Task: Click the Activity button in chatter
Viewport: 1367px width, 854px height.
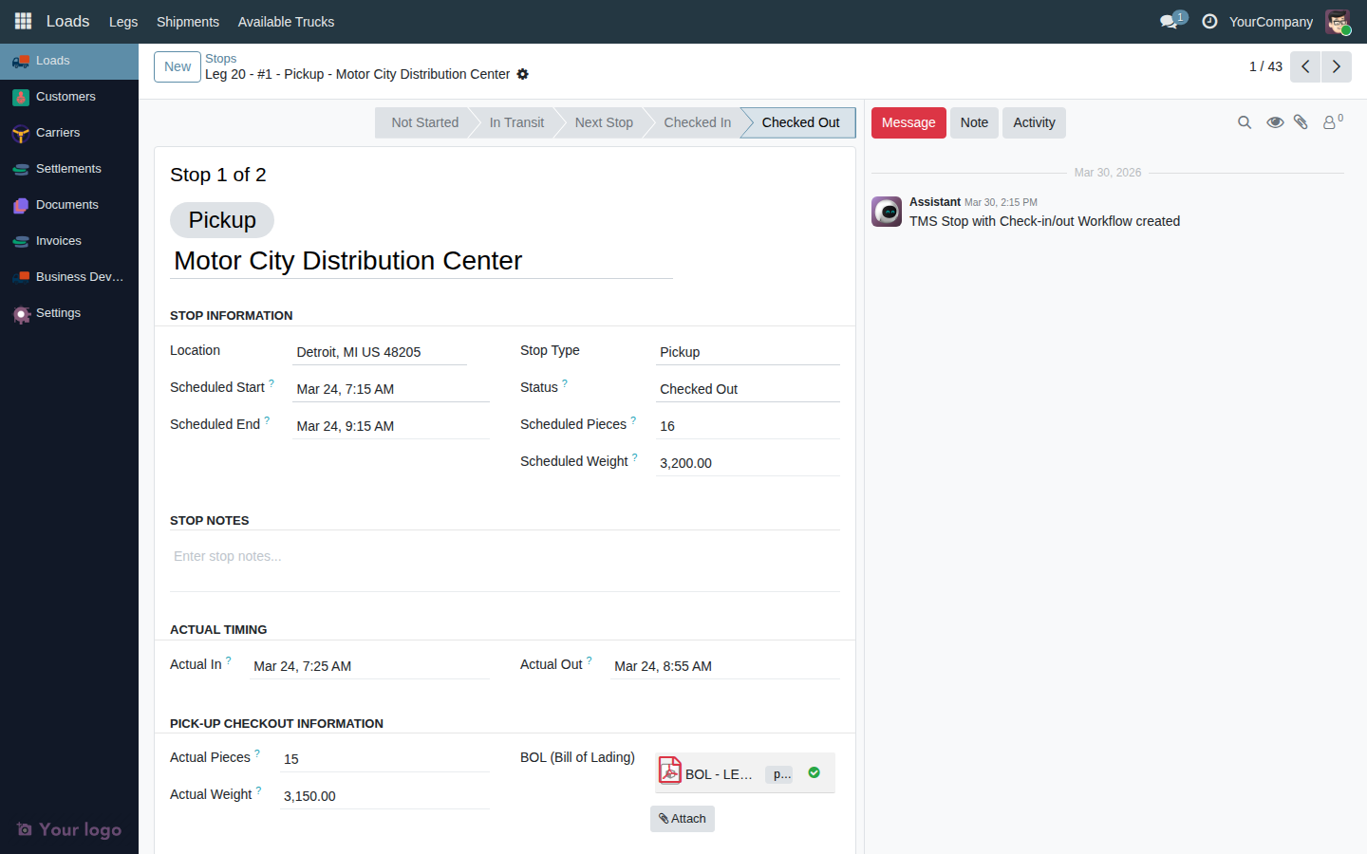Action: click(x=1034, y=122)
